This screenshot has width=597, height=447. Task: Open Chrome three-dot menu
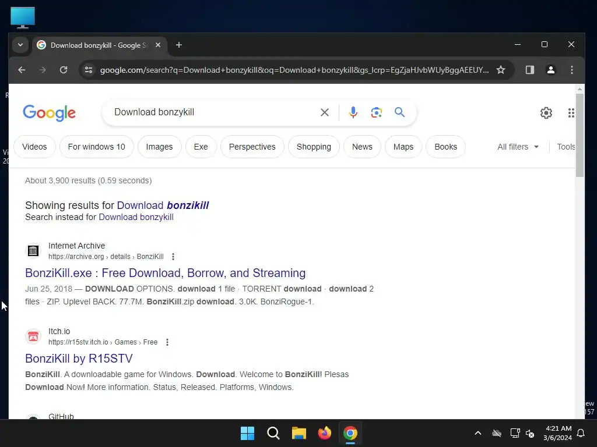click(571, 70)
